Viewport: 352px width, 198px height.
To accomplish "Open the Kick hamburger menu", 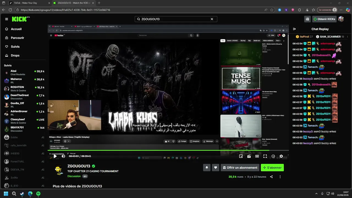I will [x=6, y=19].
